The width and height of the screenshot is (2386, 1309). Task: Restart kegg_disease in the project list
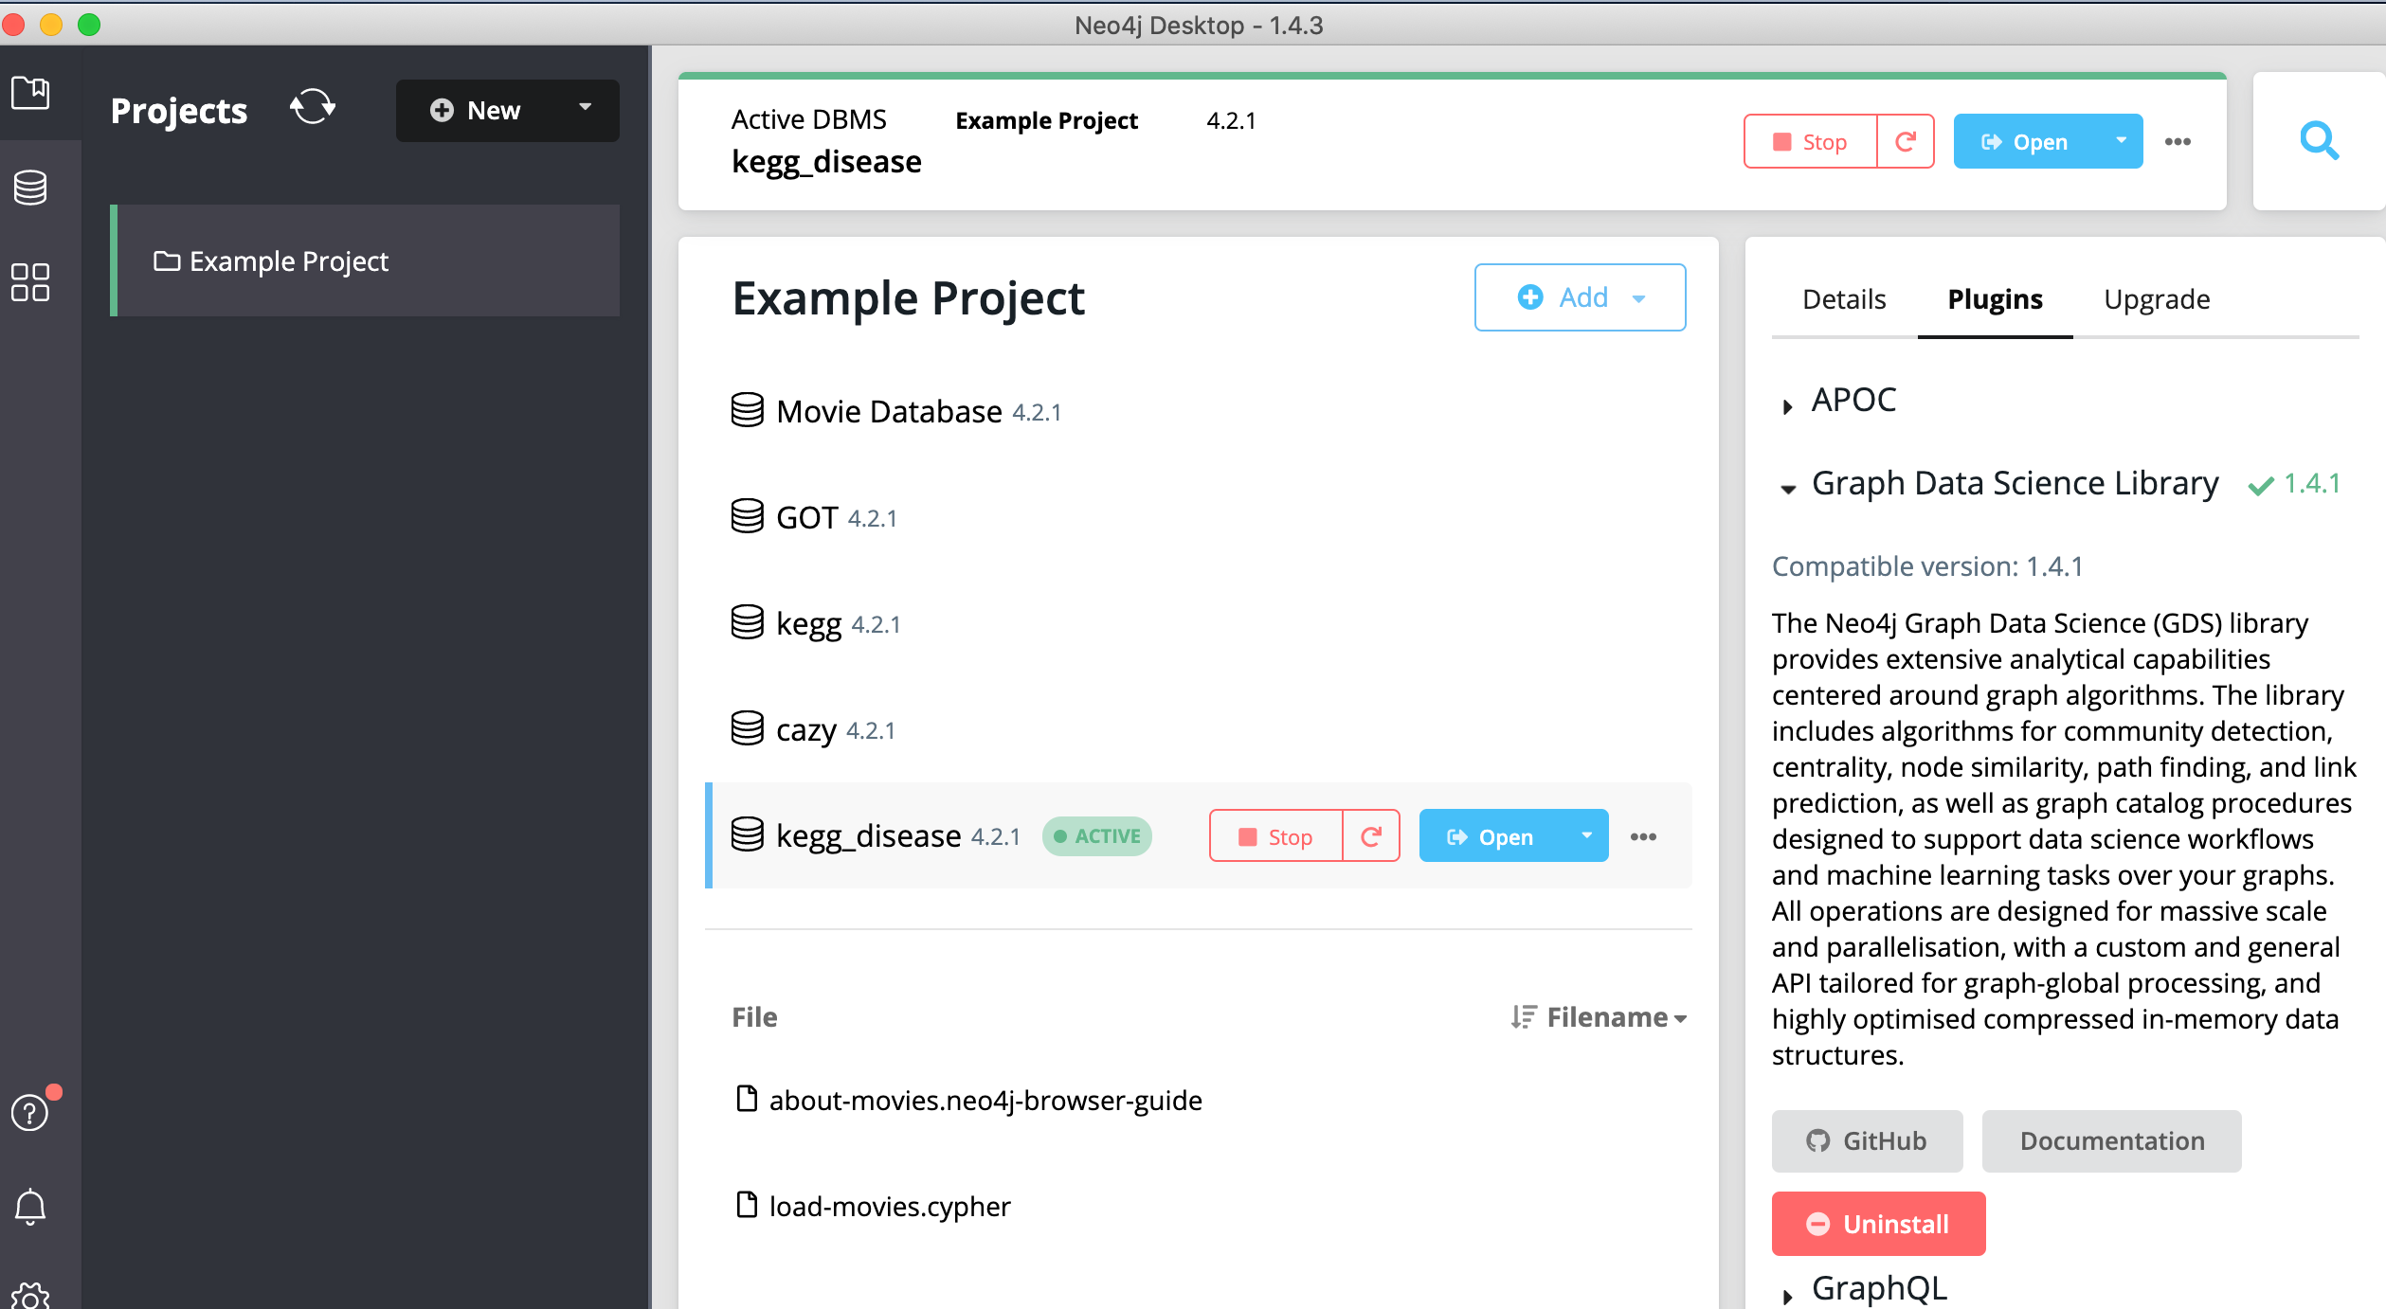[x=1370, y=836]
